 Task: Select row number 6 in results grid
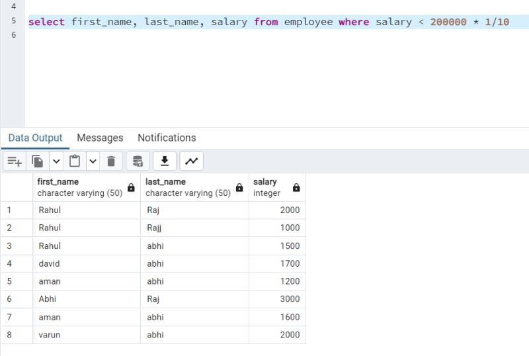(x=17, y=299)
